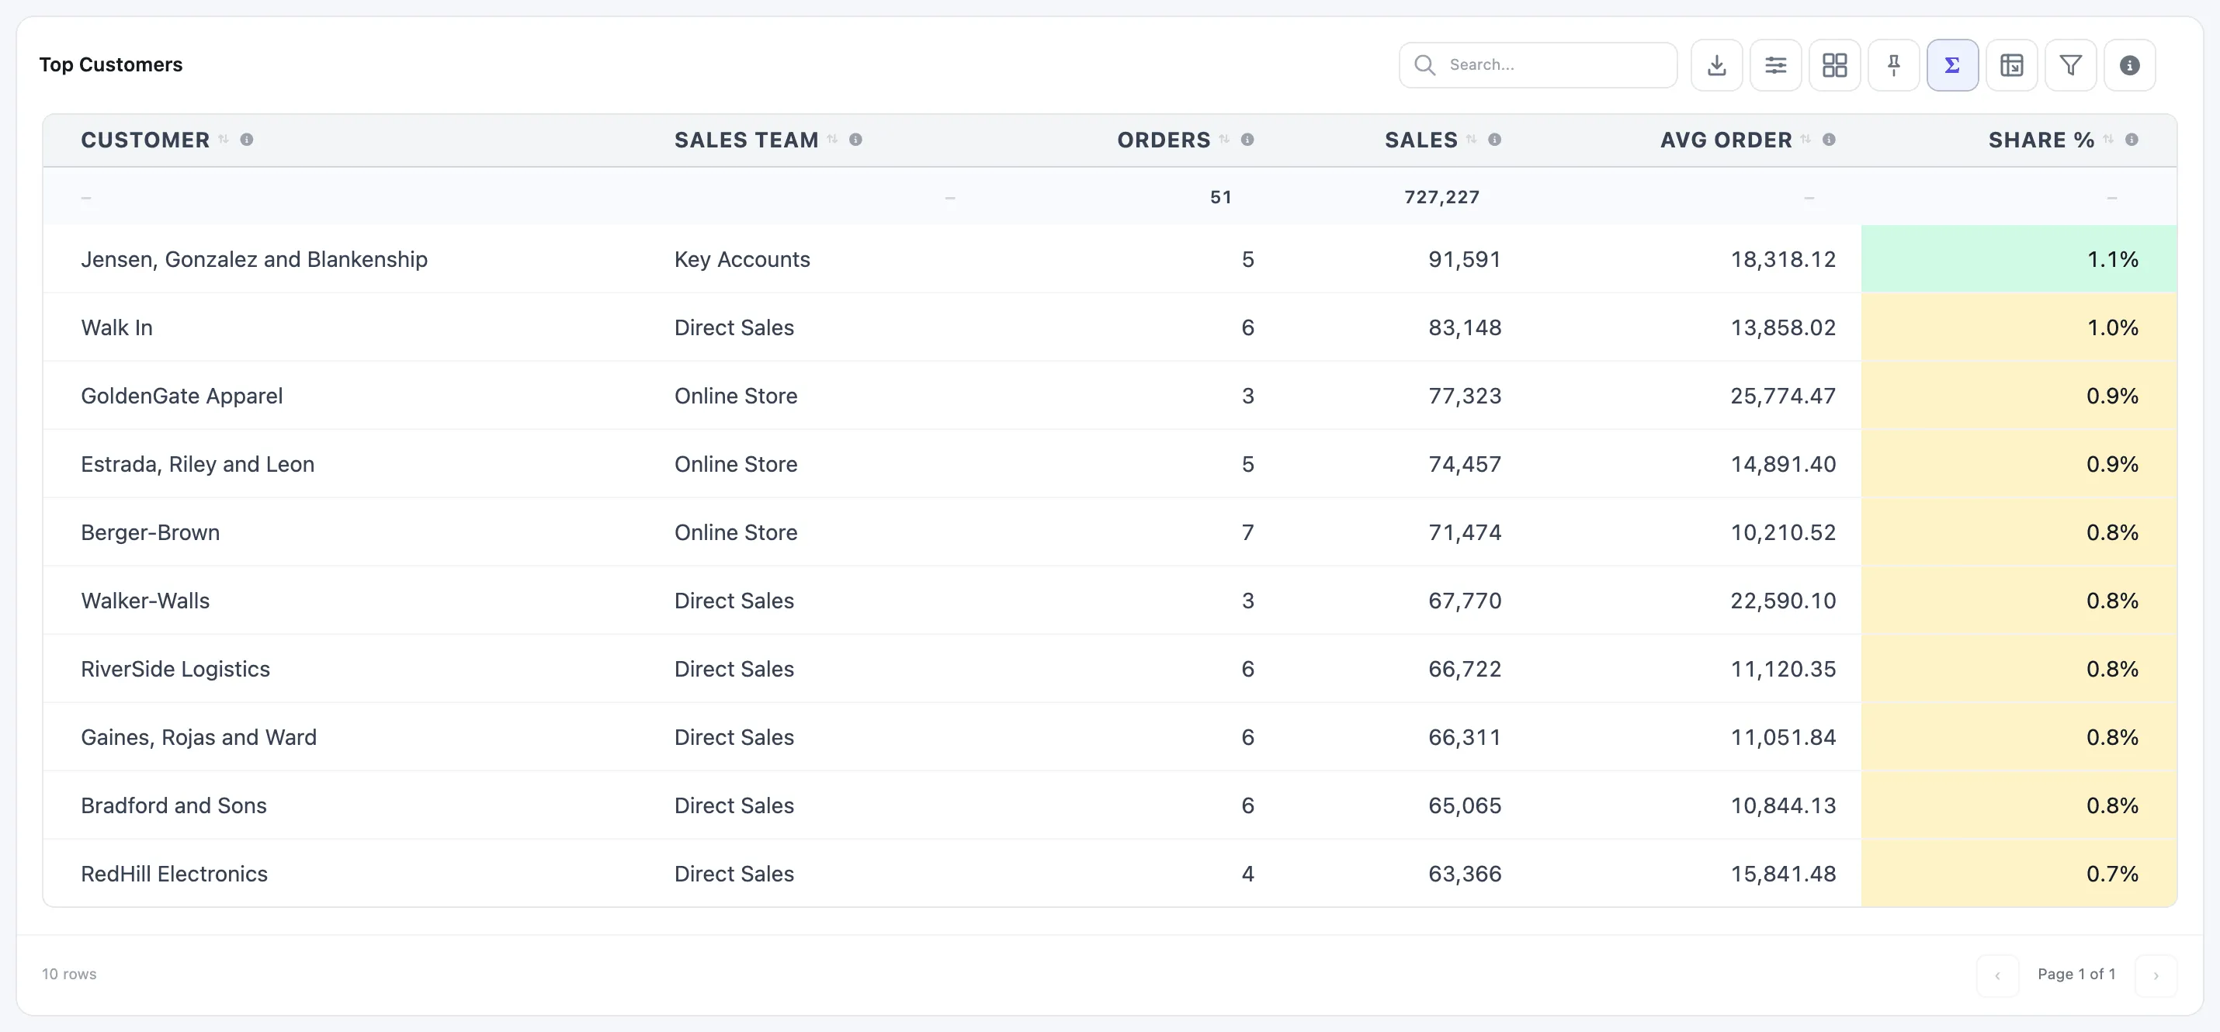Viewport: 2220px width, 1032px height.
Task: Click the 25,774.47 average order value
Action: point(1783,396)
